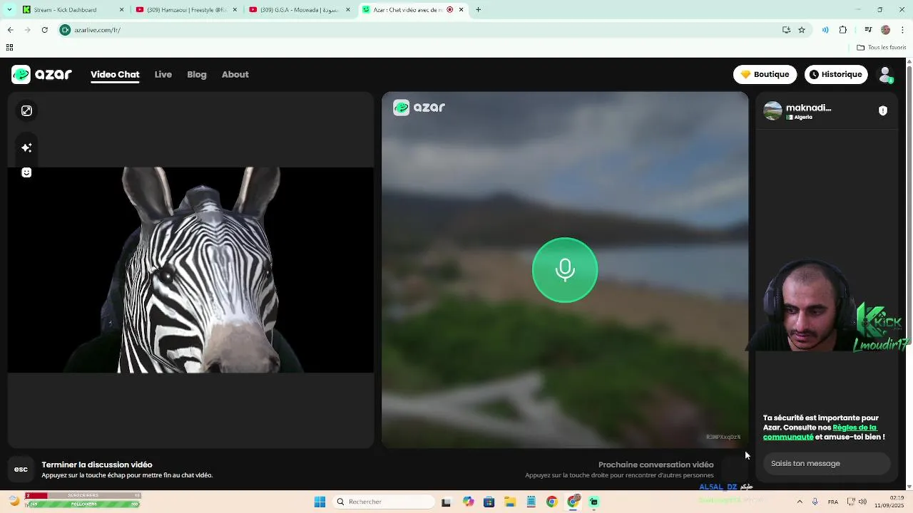Image resolution: width=913 pixels, height=513 pixels.
Task: Open Task View on the taskbar
Action: (x=447, y=502)
